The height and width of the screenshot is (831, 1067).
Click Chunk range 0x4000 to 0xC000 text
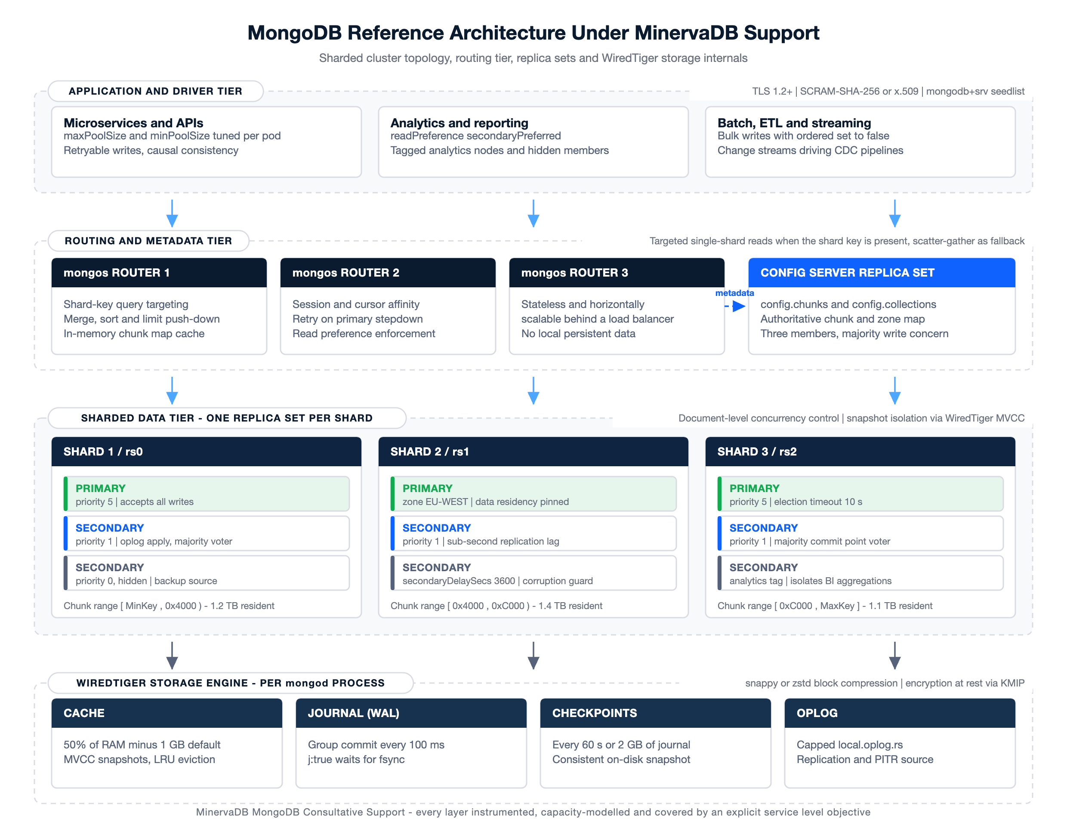(x=496, y=606)
